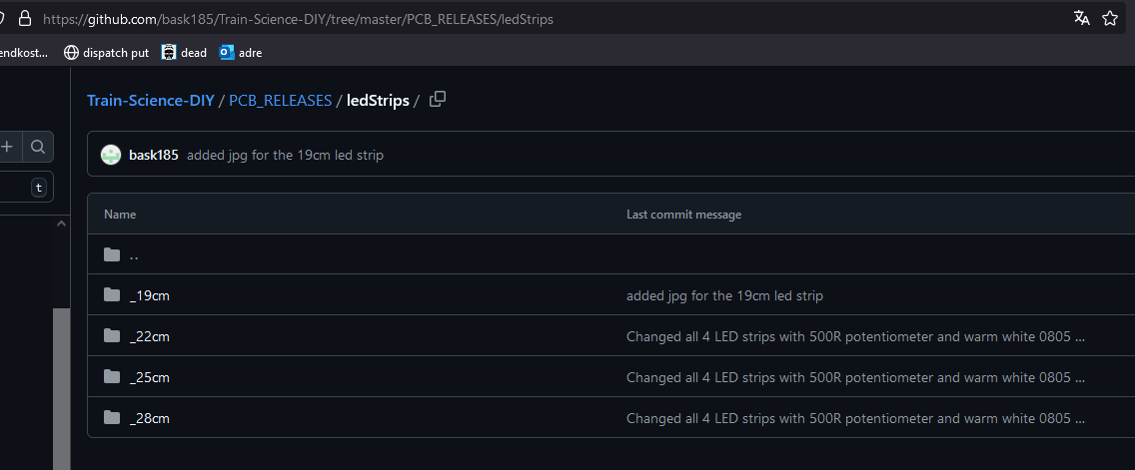Copy path using the copy icon

point(438,100)
